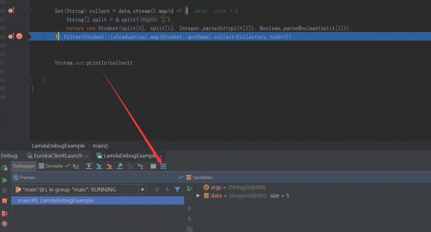Restore layout icon next to Console tab
Image resolution: width=431 pixels, height=232 pixels.
coord(67,166)
